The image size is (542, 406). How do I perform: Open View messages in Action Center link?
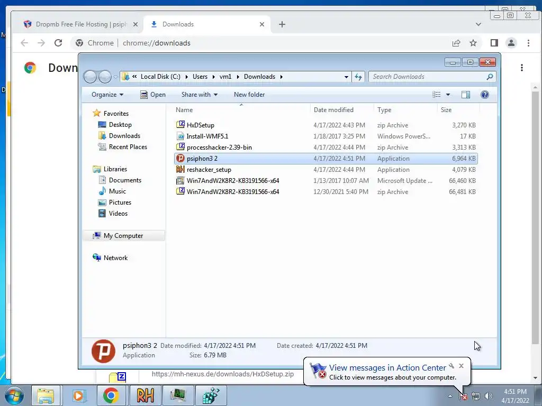pyautogui.click(x=387, y=368)
